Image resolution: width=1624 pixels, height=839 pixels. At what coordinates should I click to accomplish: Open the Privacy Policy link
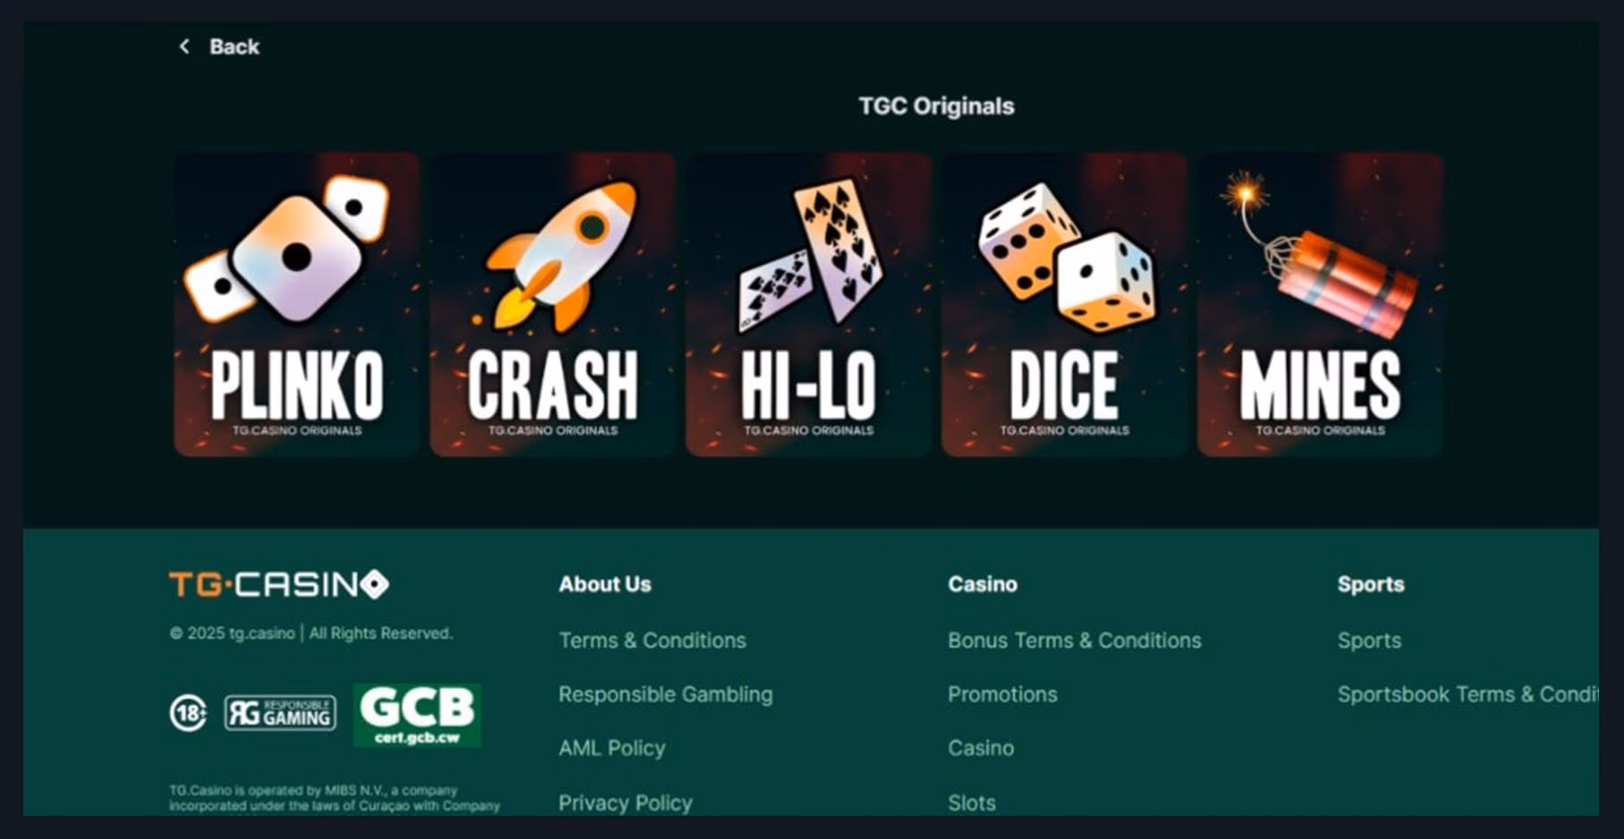(625, 802)
